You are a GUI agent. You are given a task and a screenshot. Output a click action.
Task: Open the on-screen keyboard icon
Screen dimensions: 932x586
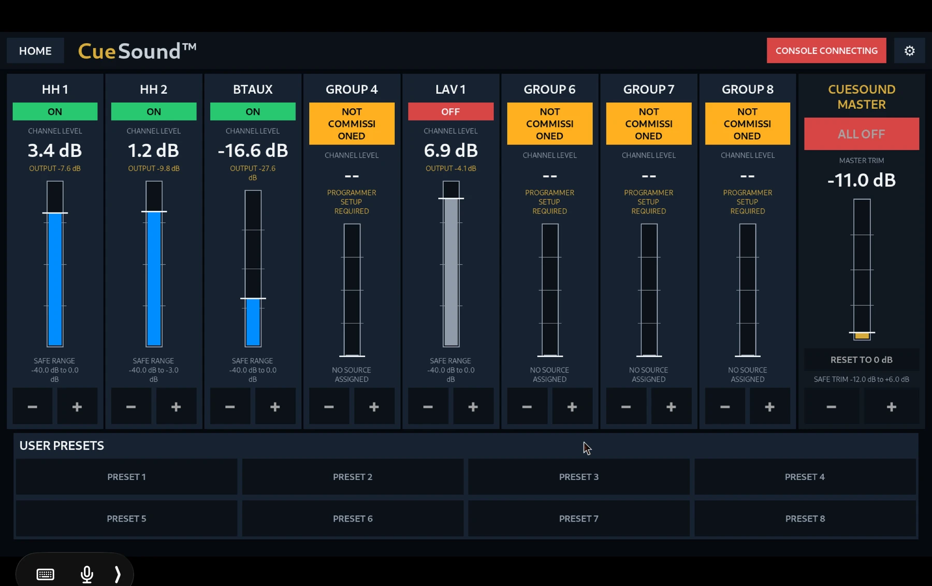point(46,574)
